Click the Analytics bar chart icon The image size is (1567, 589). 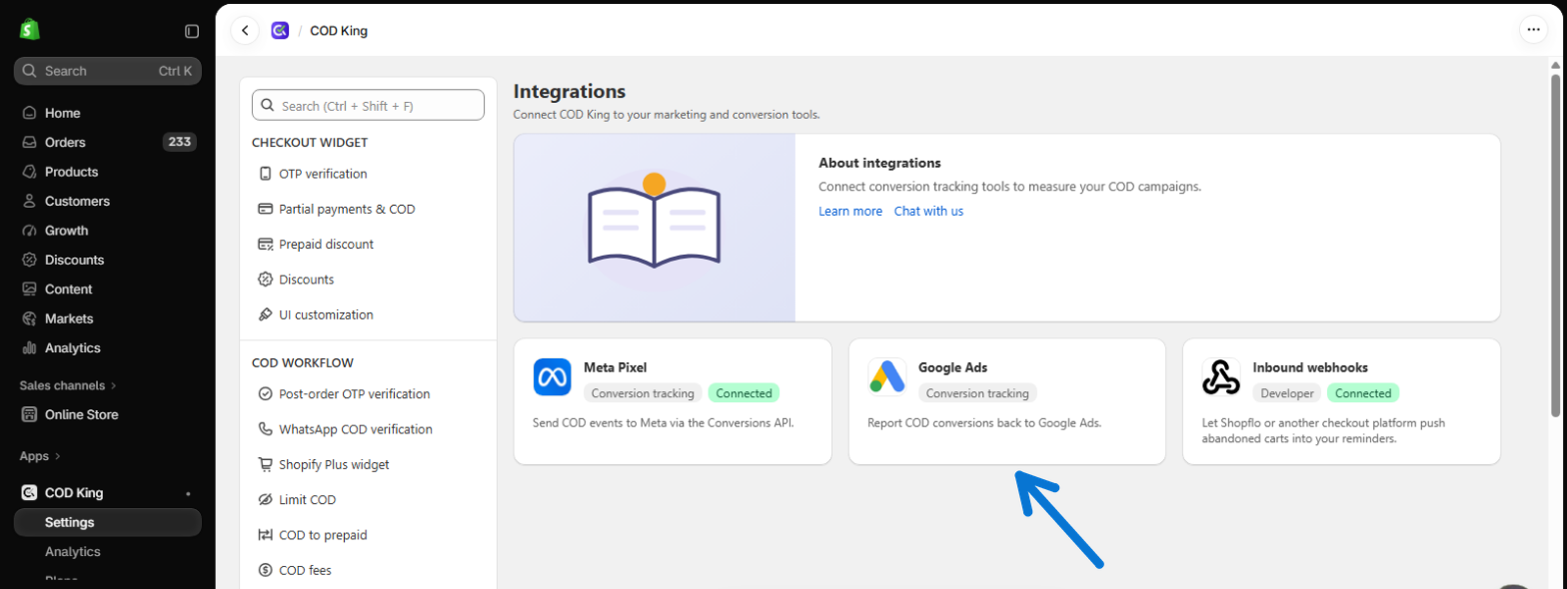[29, 348]
